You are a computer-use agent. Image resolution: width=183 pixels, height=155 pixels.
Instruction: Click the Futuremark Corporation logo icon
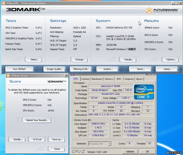[149, 11]
